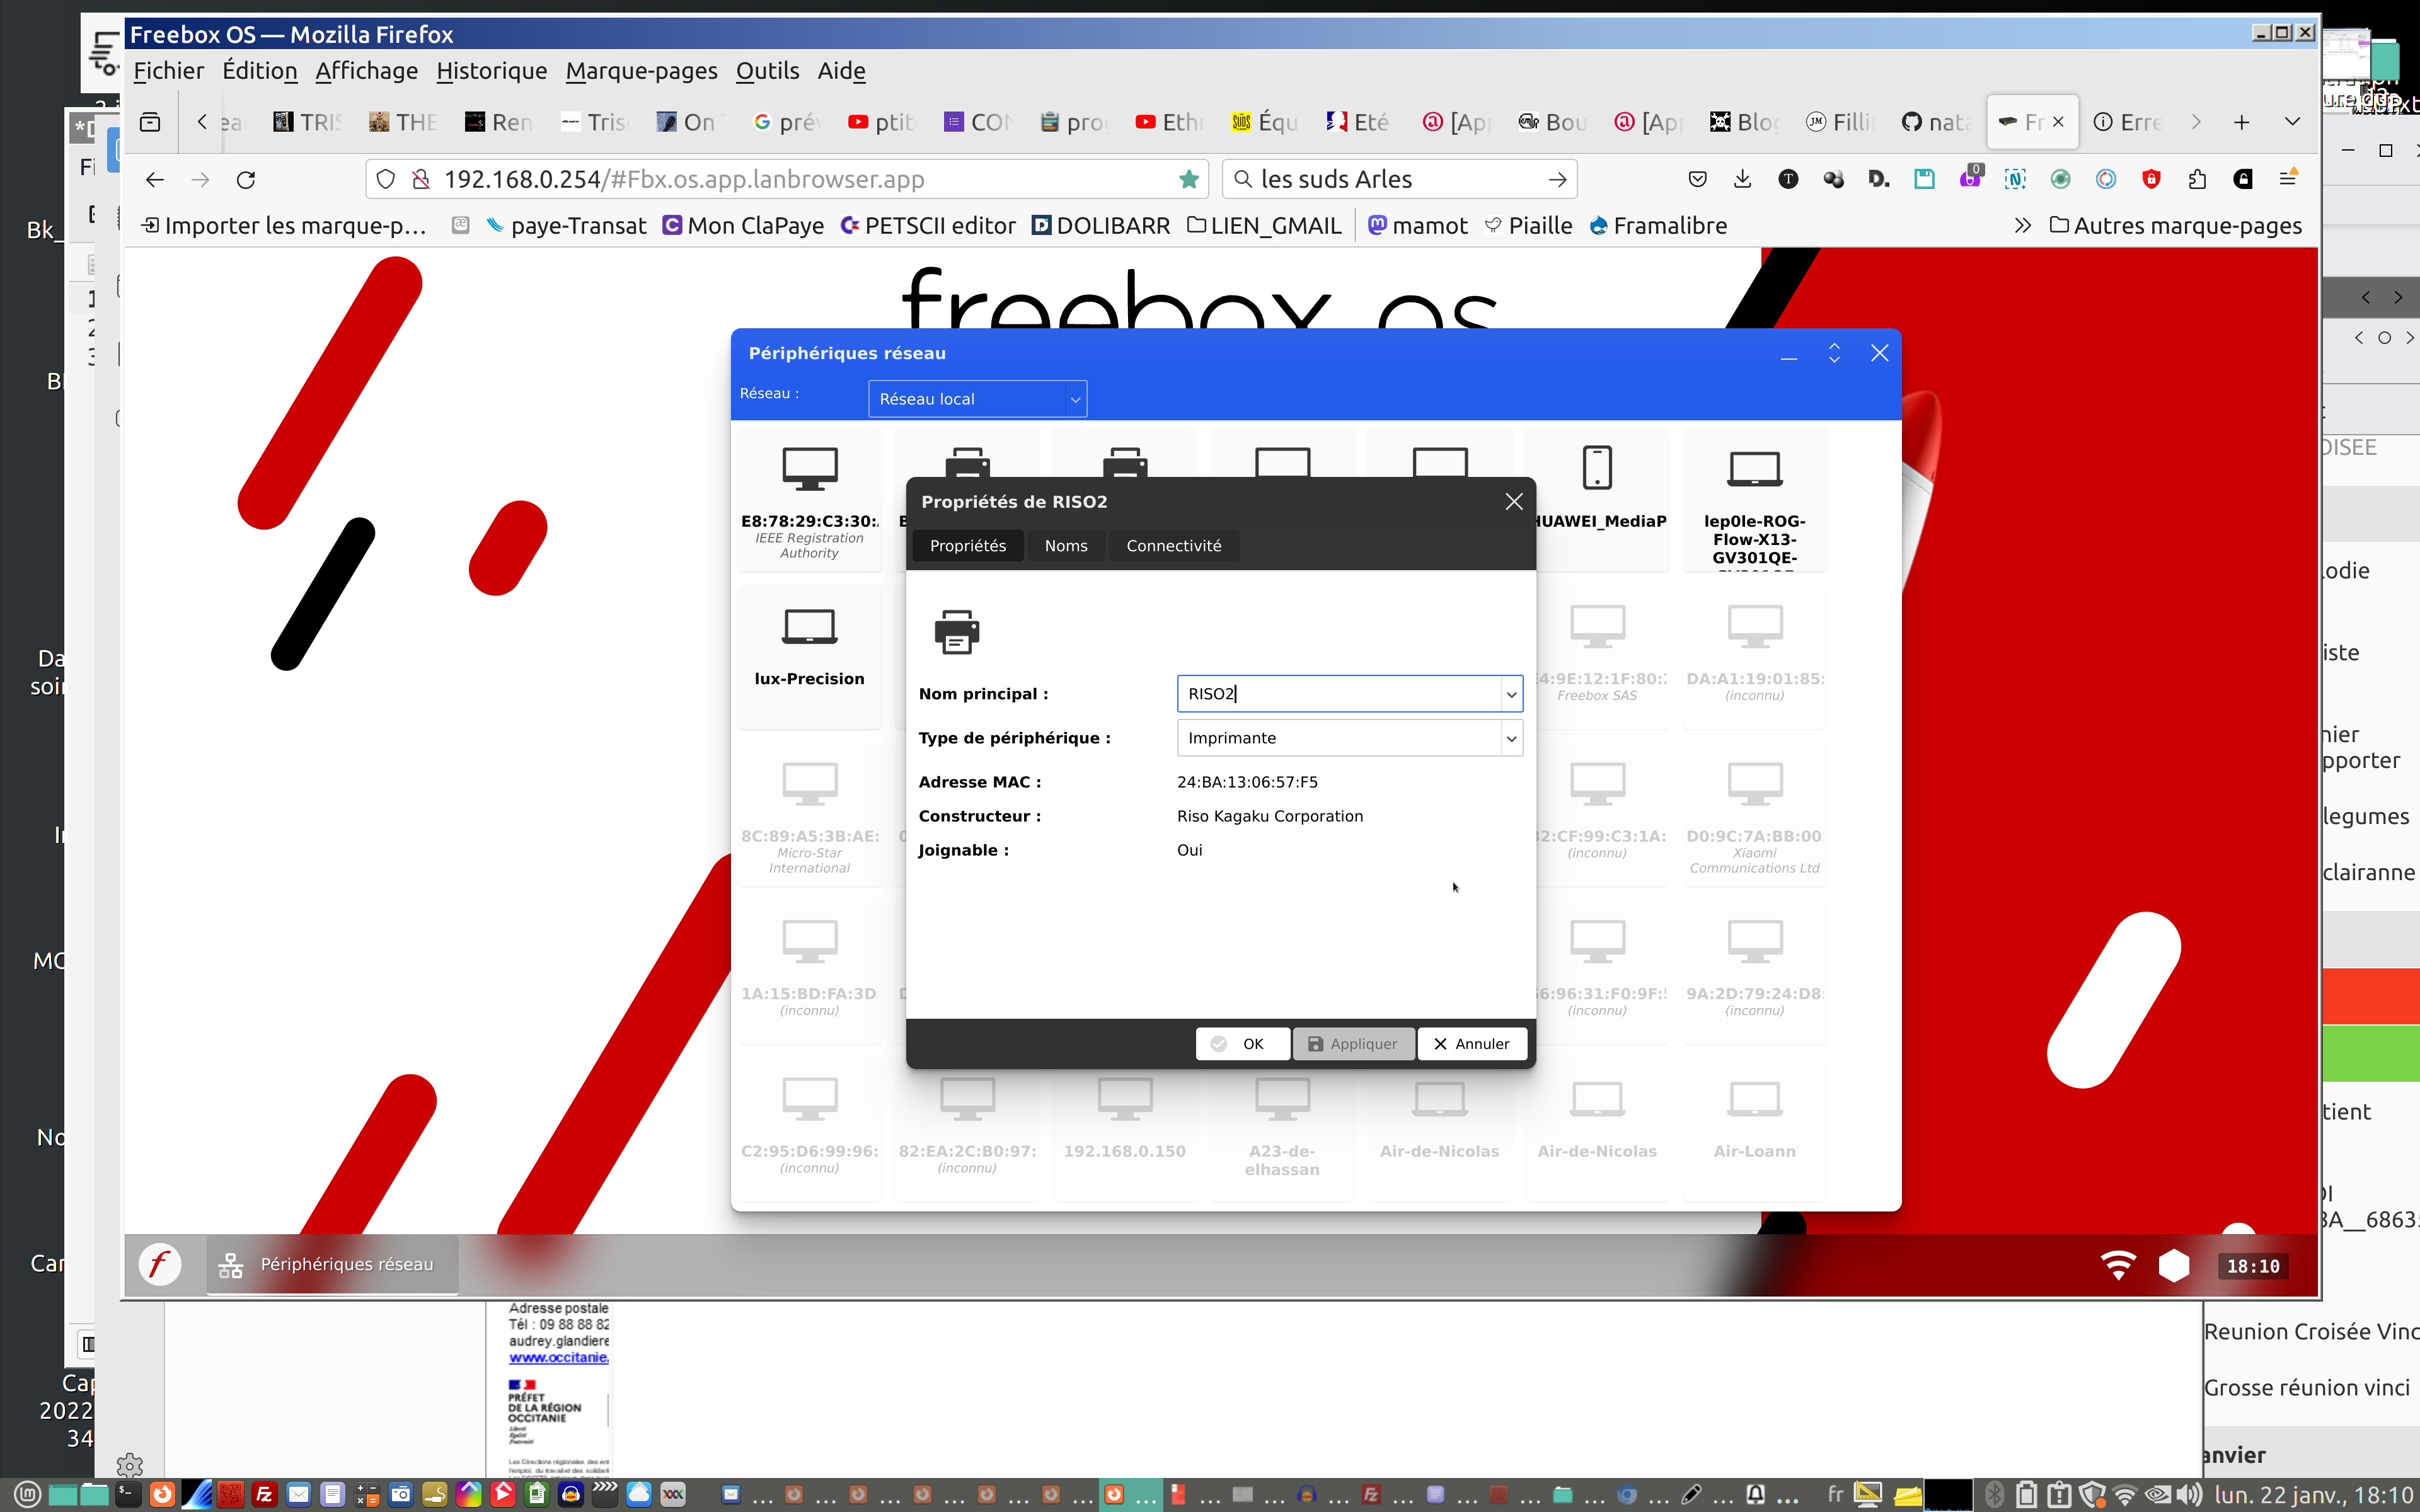The width and height of the screenshot is (2420, 1512).
Task: Select the lux-Precision laptop device
Action: [x=809, y=628]
